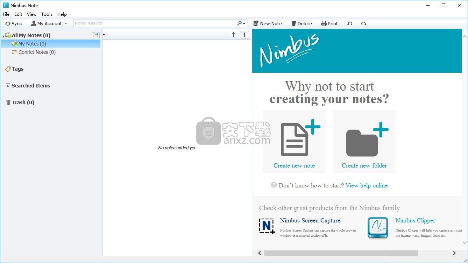Click the Delete toolbar button
468x263 pixels.
tap(302, 23)
